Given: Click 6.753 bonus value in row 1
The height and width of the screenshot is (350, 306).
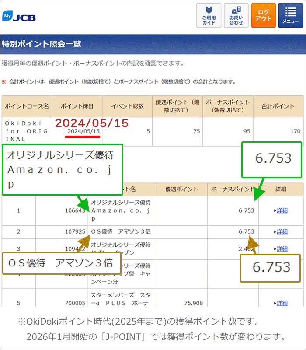Looking at the screenshot, I should 247,210.
